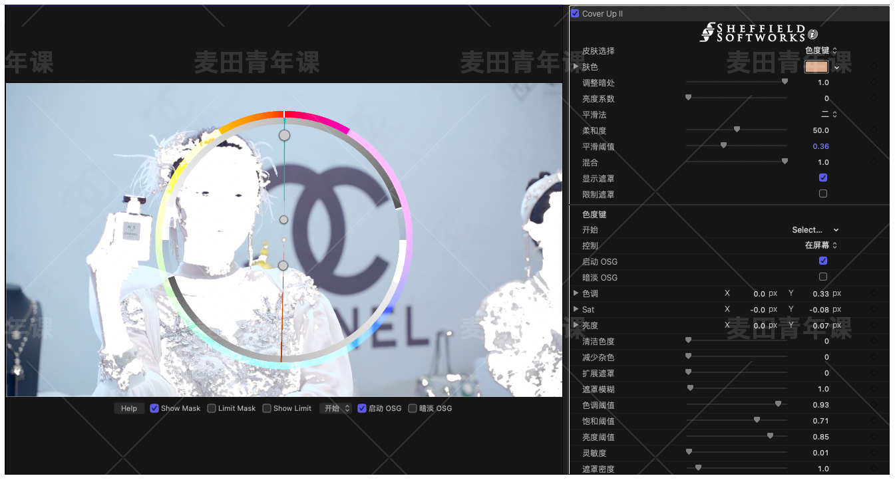Screen dimensions: 895x480
Task: Click the keyframe diamond for 遮罩模糊
Action: [x=874, y=389]
